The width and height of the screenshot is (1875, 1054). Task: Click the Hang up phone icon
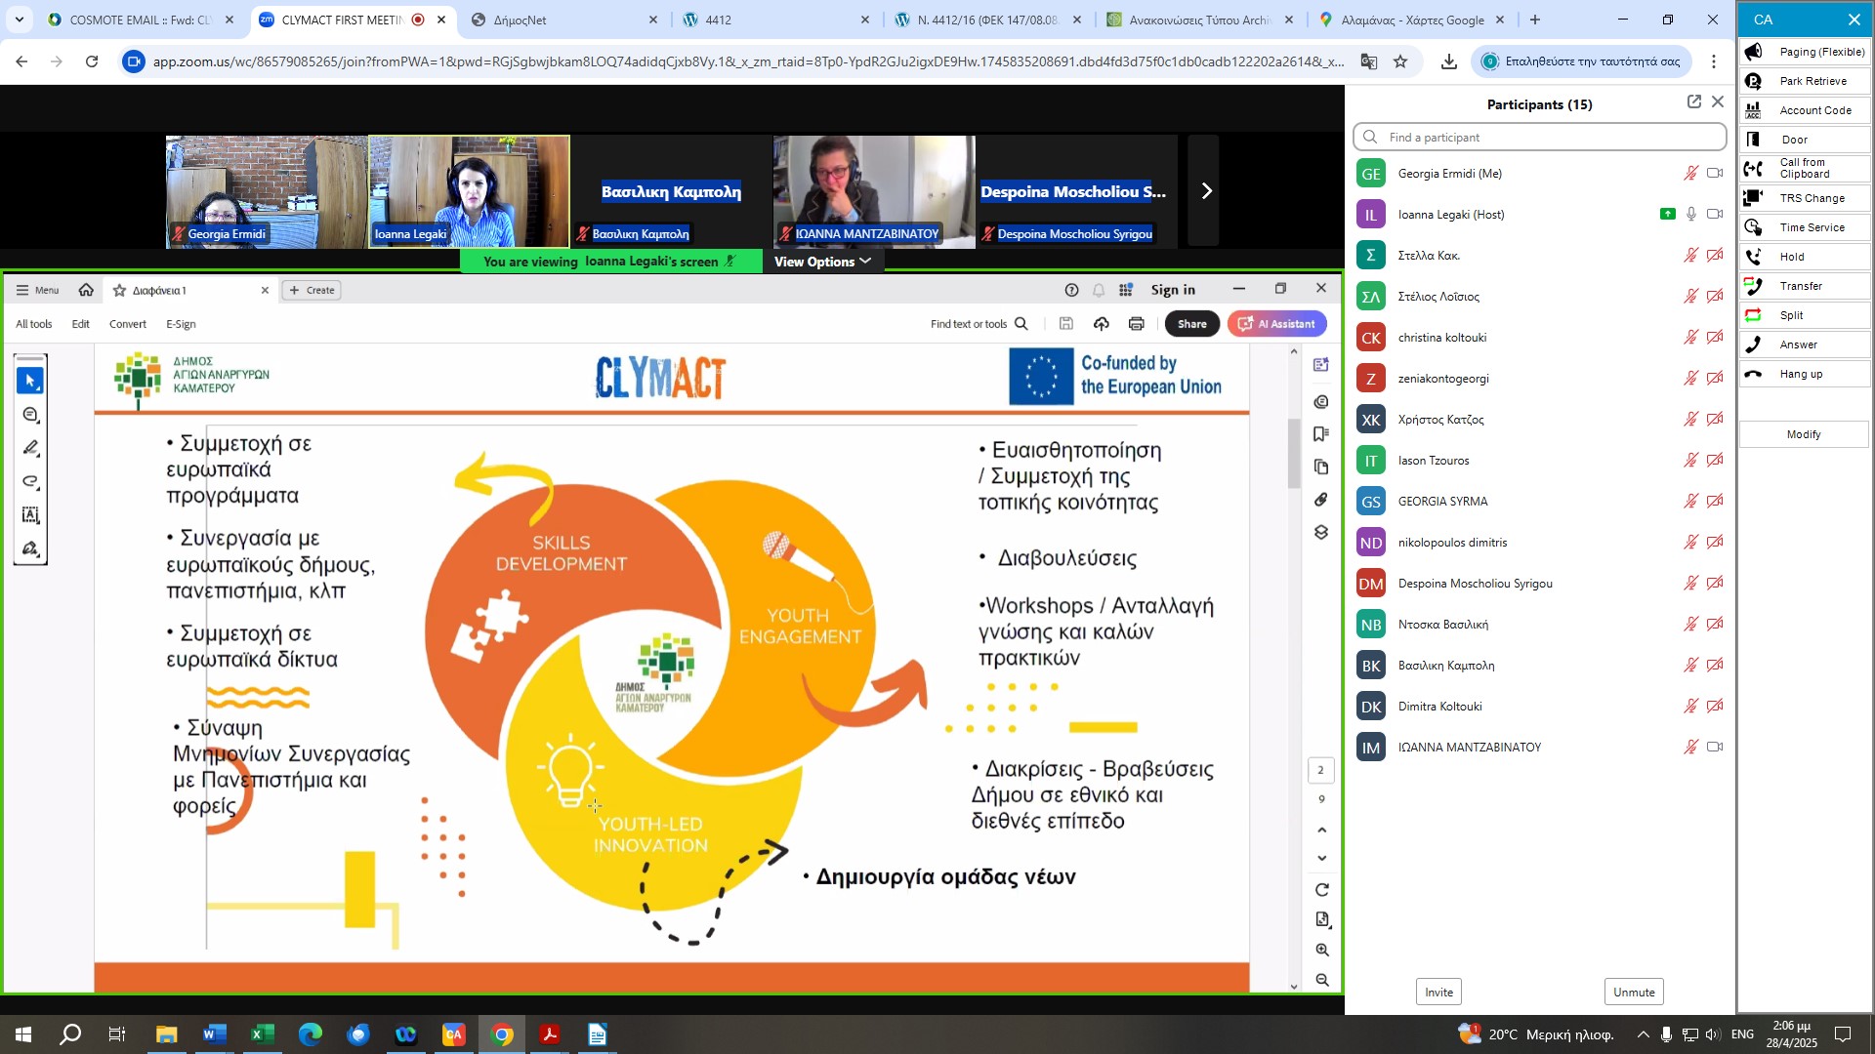click(x=1754, y=374)
